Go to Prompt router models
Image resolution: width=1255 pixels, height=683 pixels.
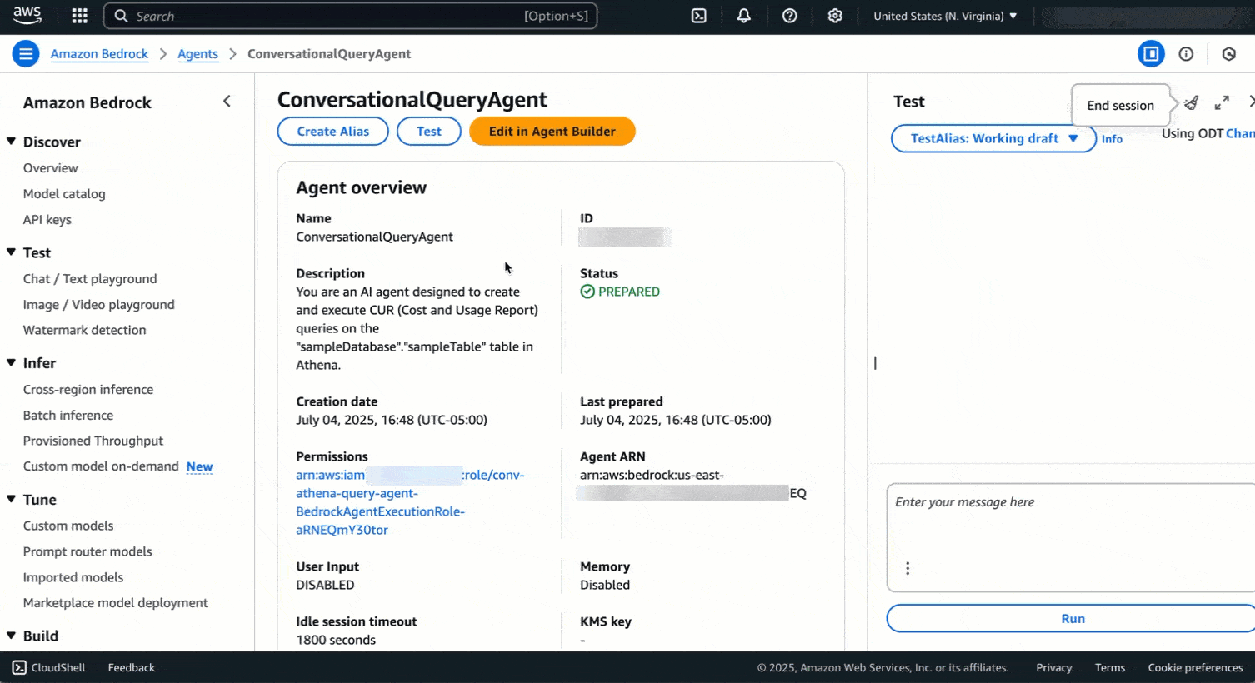[x=87, y=552]
